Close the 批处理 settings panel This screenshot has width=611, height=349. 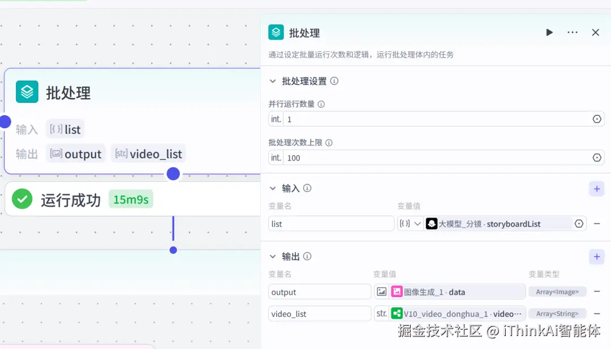pyautogui.click(x=595, y=32)
